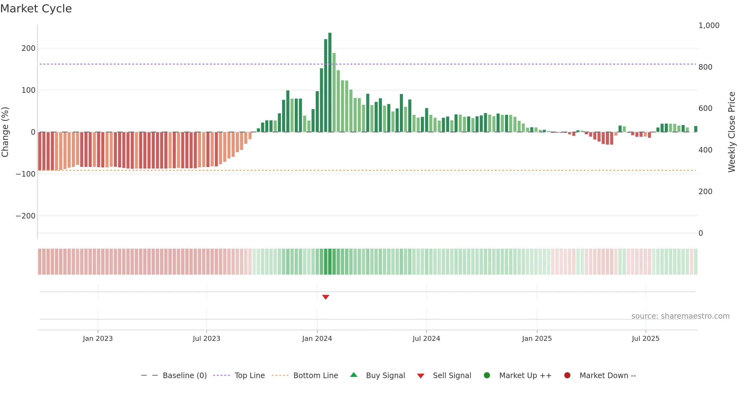Click the Change (%) axis title

tap(5, 132)
